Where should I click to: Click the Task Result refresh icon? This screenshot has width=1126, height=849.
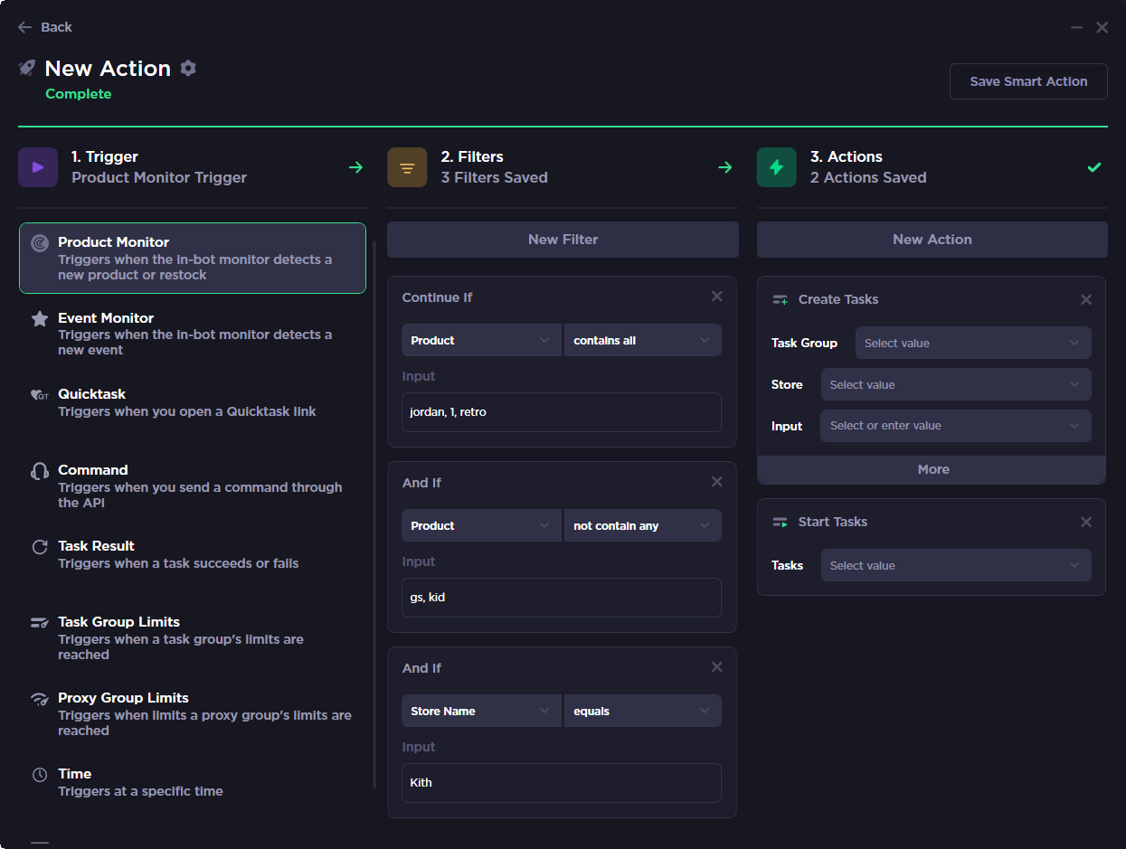click(40, 547)
